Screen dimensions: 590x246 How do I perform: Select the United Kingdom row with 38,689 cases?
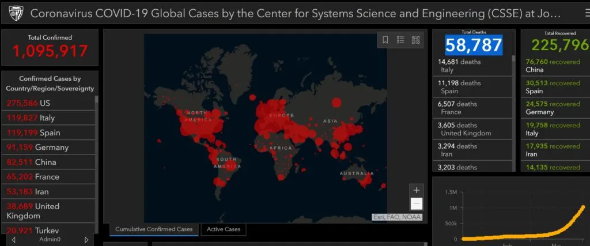pos(48,211)
